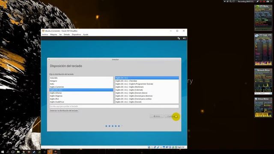Open the Ayuda menu

coord(86,35)
